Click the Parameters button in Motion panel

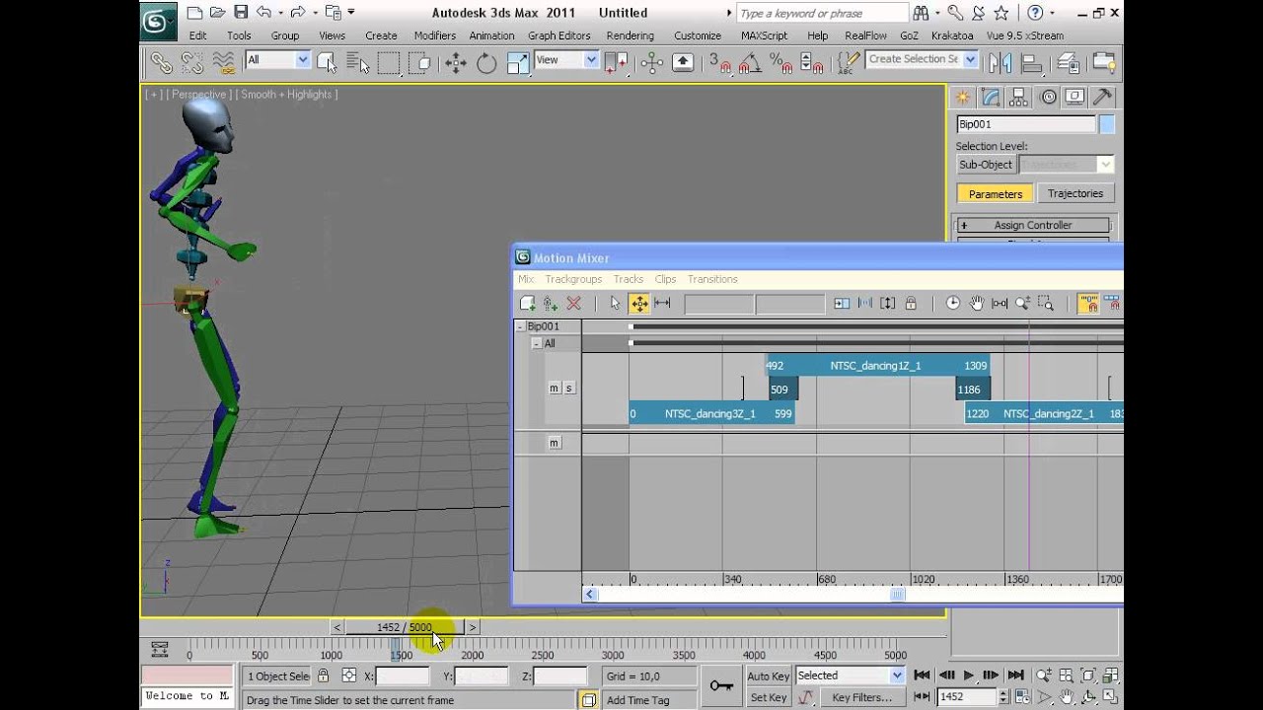coord(995,194)
